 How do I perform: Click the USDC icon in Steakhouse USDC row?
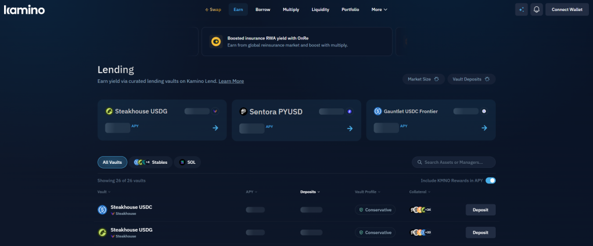click(x=102, y=210)
